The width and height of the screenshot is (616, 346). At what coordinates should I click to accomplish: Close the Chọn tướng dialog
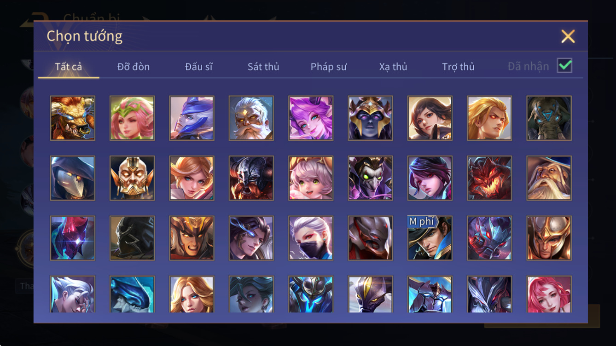(568, 36)
